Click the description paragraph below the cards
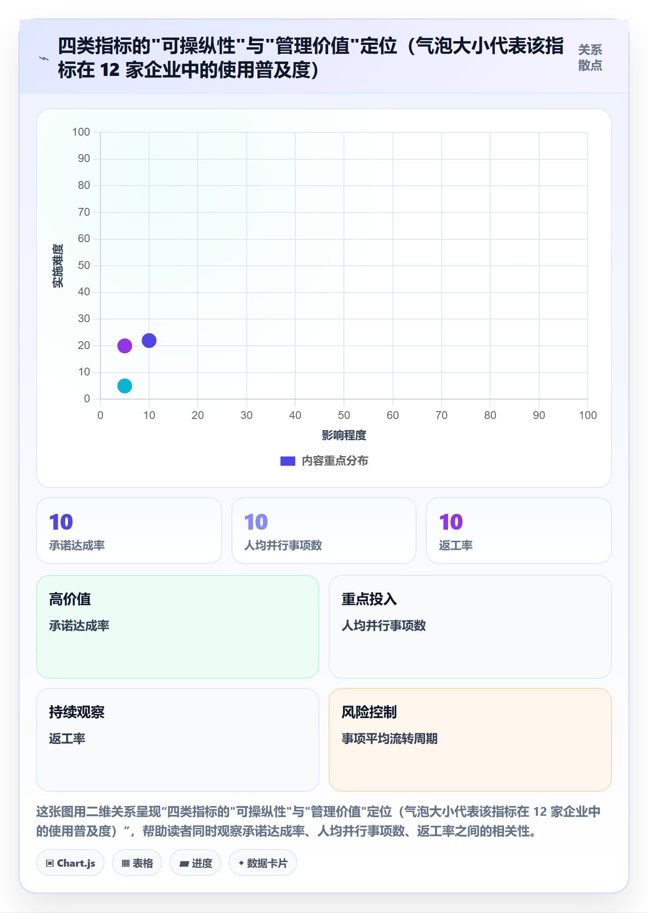Viewport: 648px width, 913px height. click(x=319, y=821)
